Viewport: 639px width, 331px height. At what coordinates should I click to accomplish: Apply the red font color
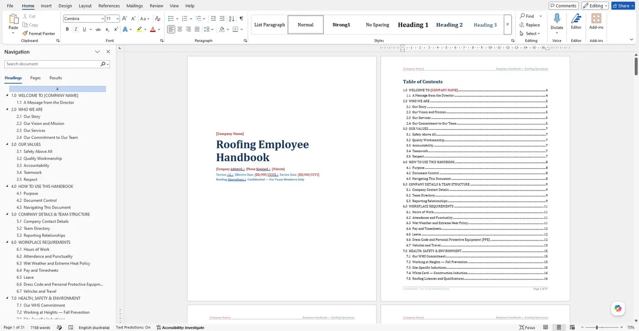click(x=153, y=29)
